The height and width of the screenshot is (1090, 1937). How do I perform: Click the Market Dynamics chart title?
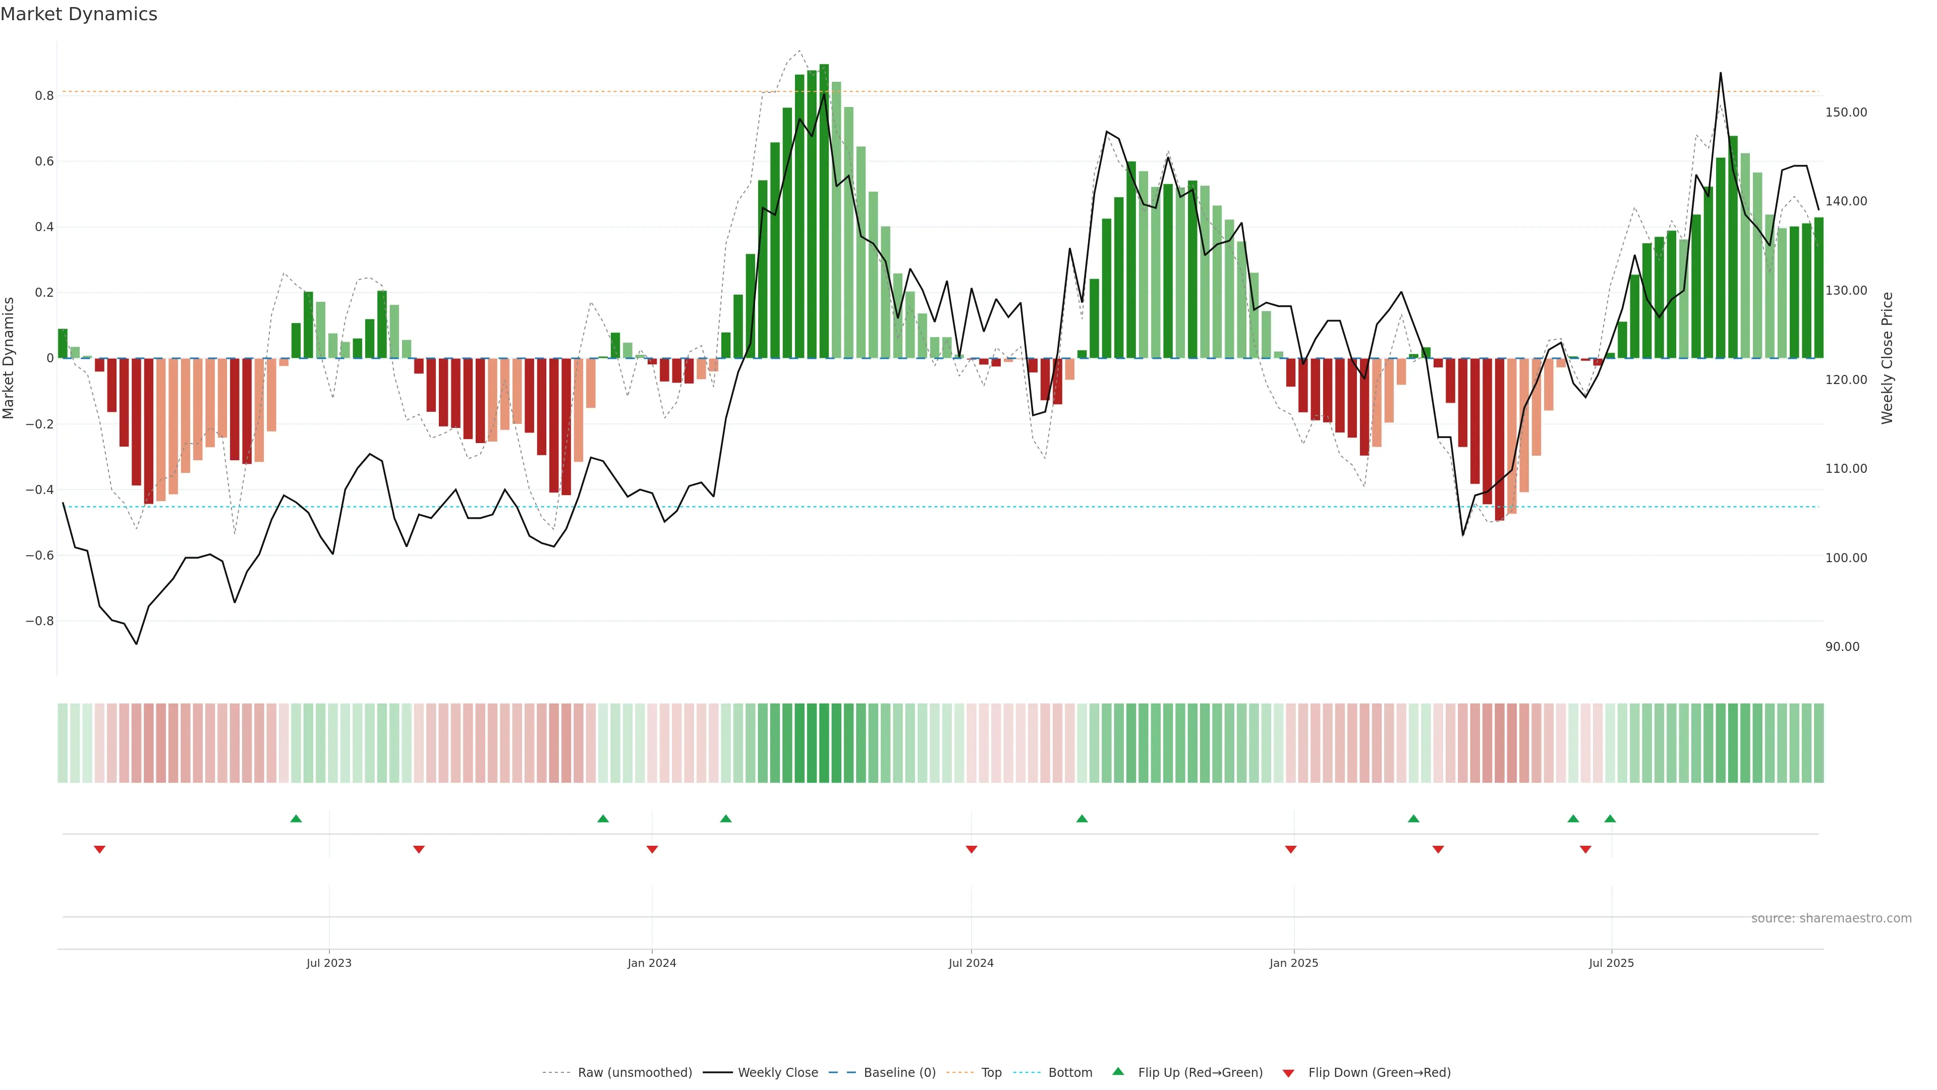tap(79, 14)
